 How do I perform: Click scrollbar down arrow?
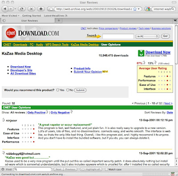point(176,164)
